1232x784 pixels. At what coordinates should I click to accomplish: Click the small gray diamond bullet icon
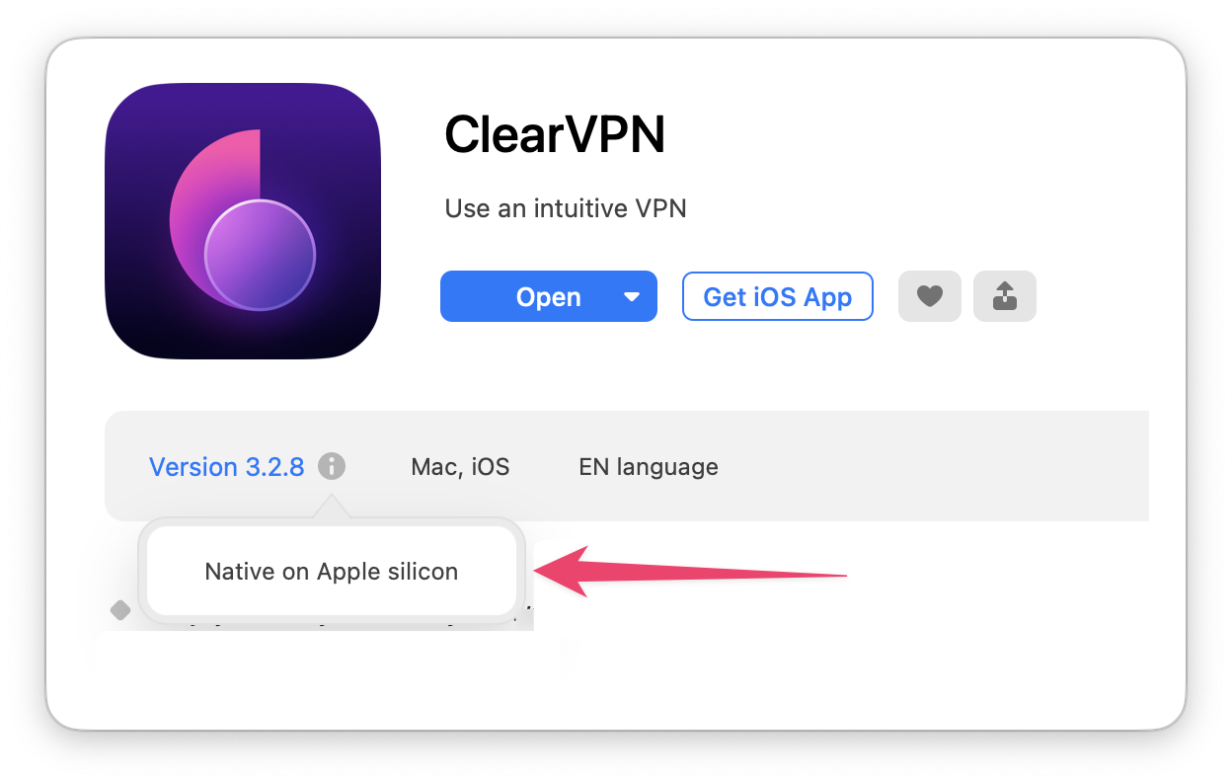[x=120, y=610]
